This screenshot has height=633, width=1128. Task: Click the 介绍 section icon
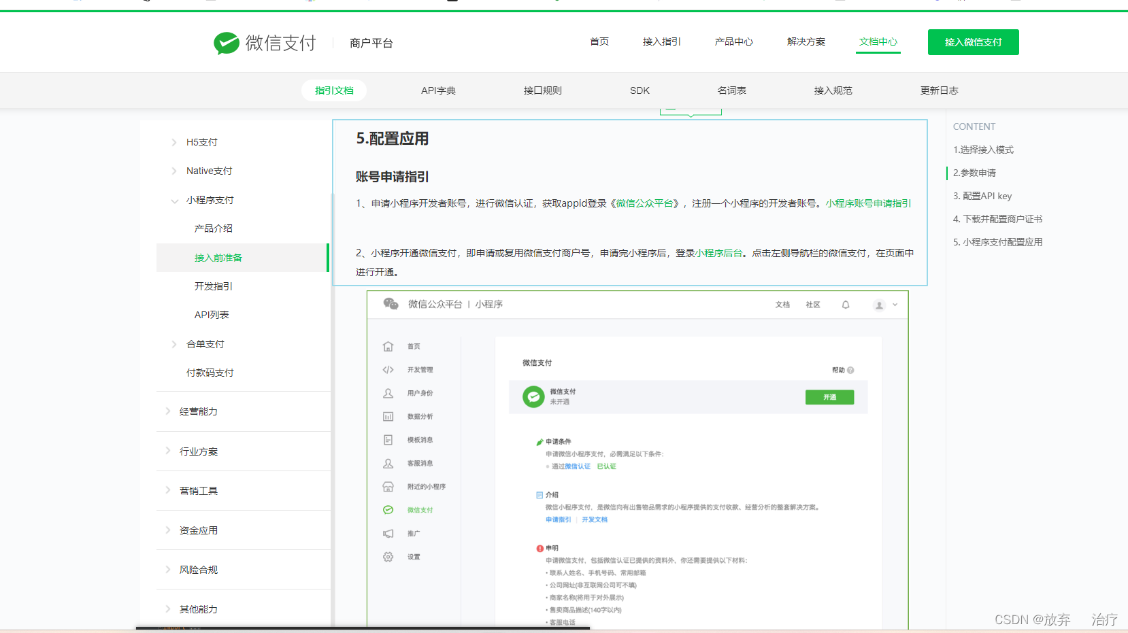(x=540, y=495)
